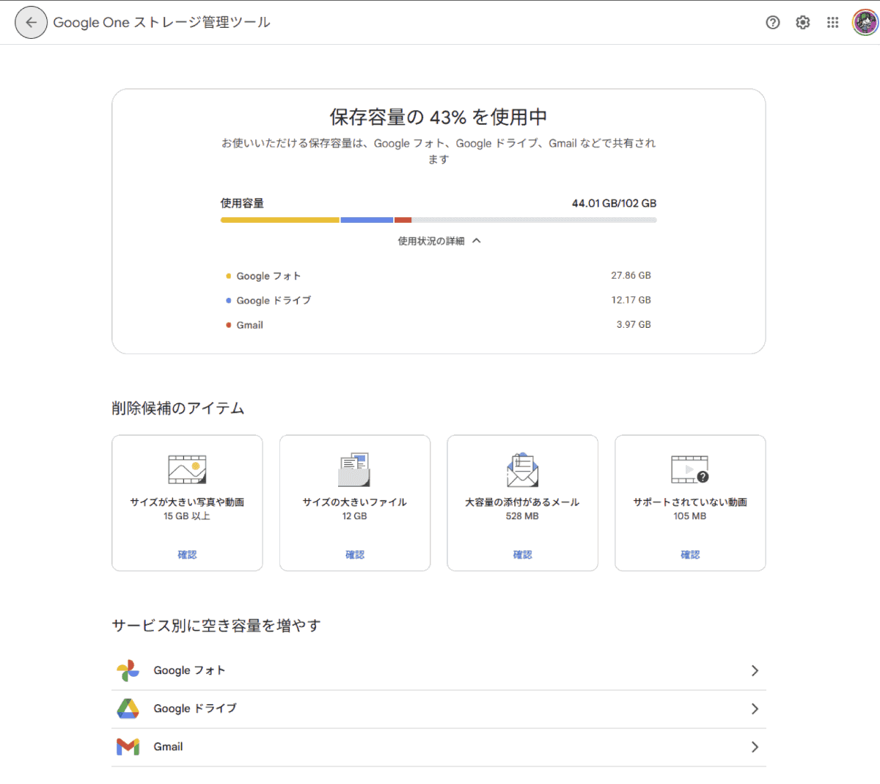Click the 12.17 GB value
Image resolution: width=880 pixels, height=784 pixels.
point(631,300)
